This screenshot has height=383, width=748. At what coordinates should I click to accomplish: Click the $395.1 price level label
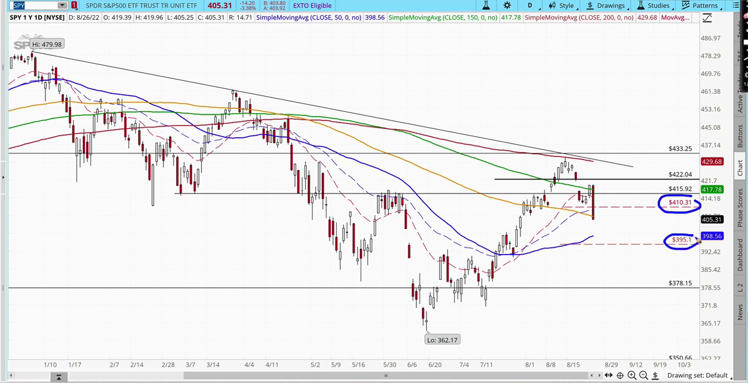(682, 240)
